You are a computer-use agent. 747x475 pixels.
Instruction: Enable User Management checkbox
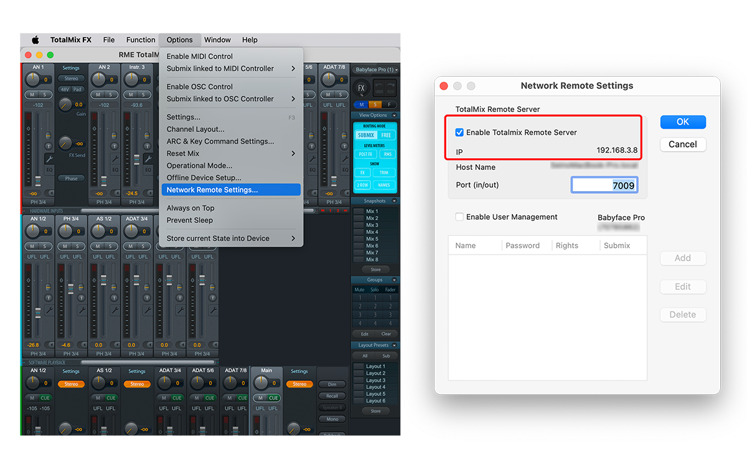(459, 217)
